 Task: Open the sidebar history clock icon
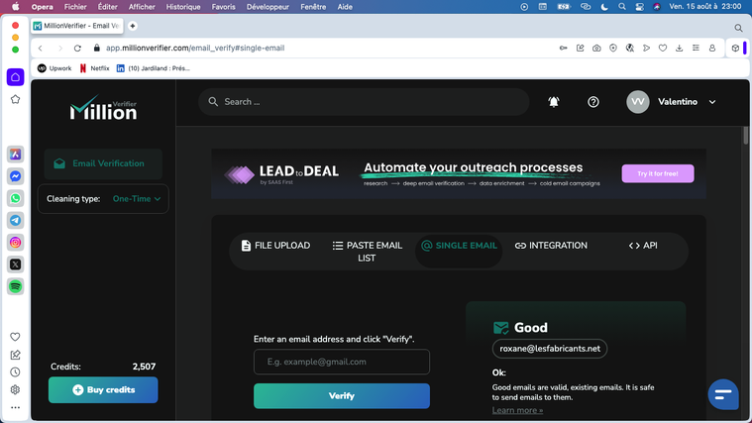click(x=15, y=372)
